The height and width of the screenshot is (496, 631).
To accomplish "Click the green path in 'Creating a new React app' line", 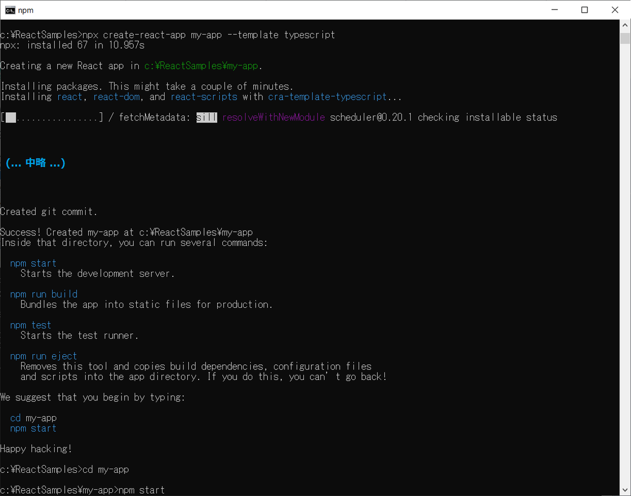I will pyautogui.click(x=202, y=66).
